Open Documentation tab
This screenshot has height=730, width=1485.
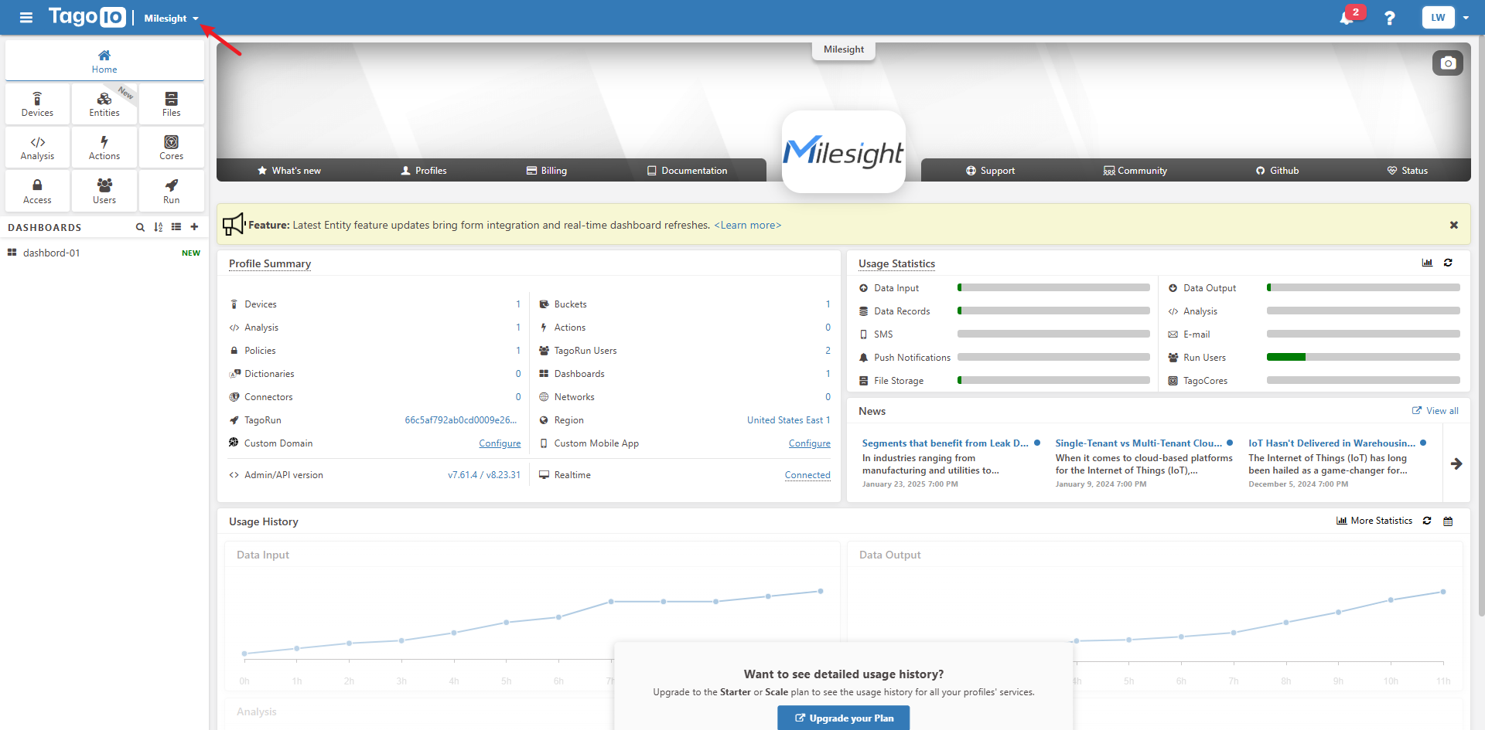pos(687,171)
